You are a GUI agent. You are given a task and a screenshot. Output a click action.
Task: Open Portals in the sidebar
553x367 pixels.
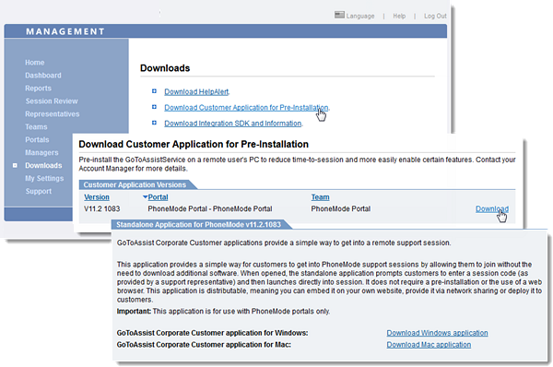pyautogui.click(x=37, y=140)
